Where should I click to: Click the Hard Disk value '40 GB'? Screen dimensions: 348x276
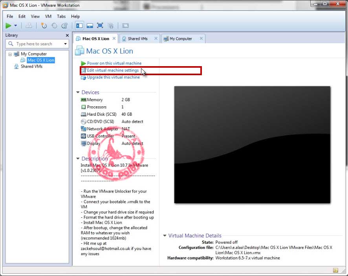coord(127,114)
